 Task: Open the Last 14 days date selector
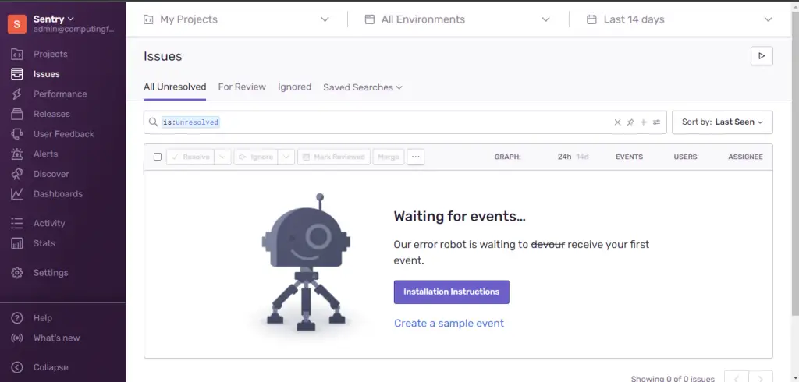coord(680,19)
